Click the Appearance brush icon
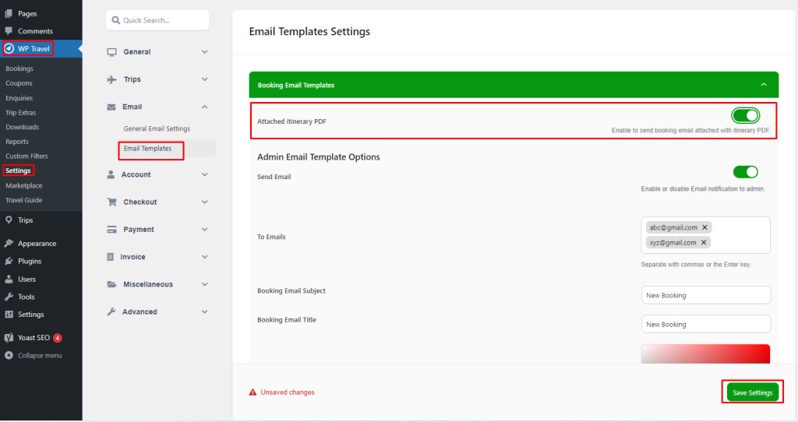Viewport: 798px width, 422px height. [x=9, y=244]
